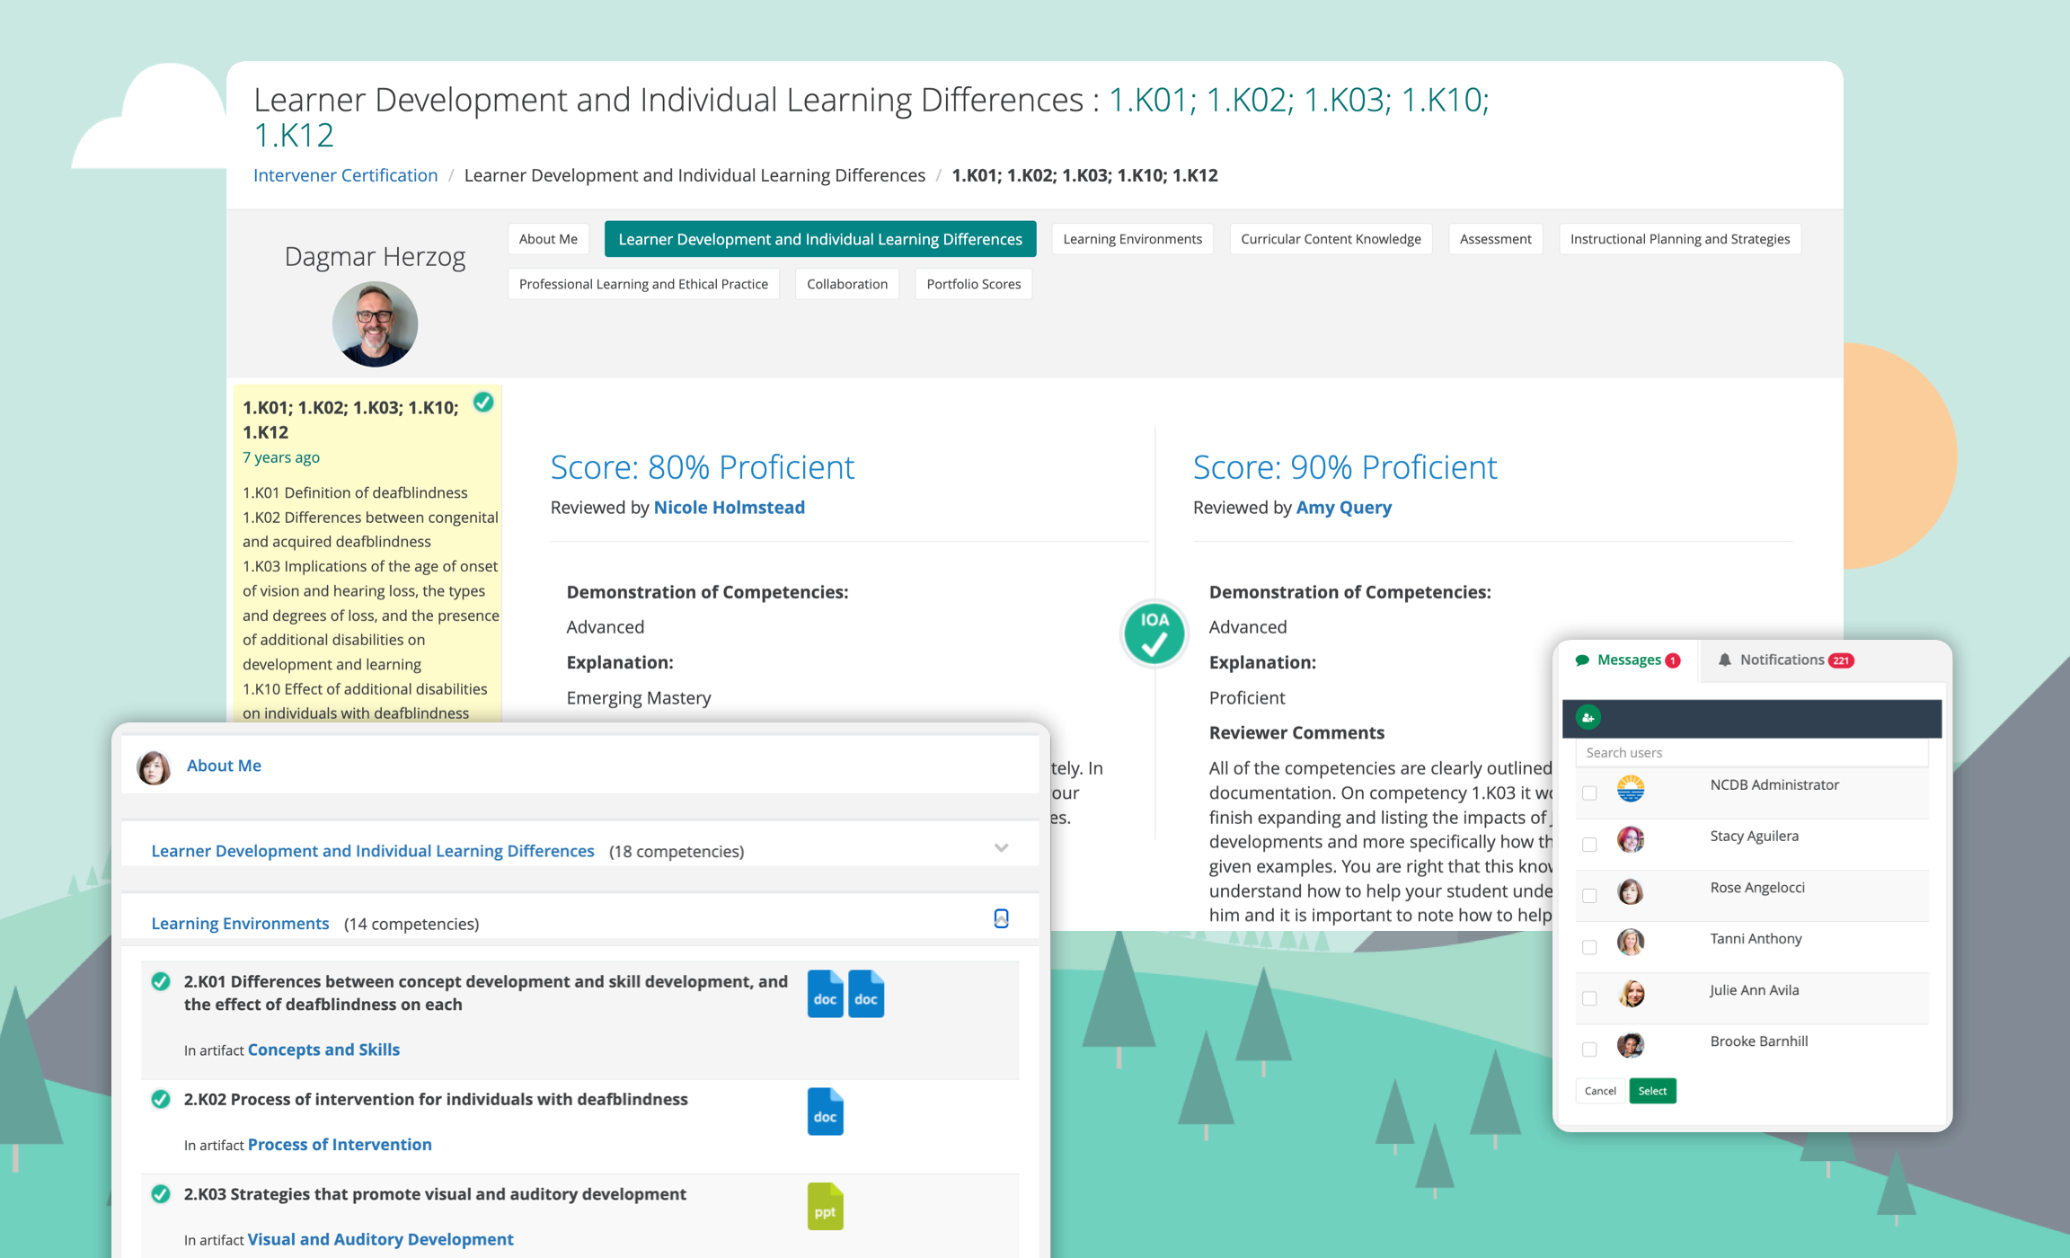The width and height of the screenshot is (2070, 1258).
Task: Click the Notifications bell icon
Action: pos(1726,660)
